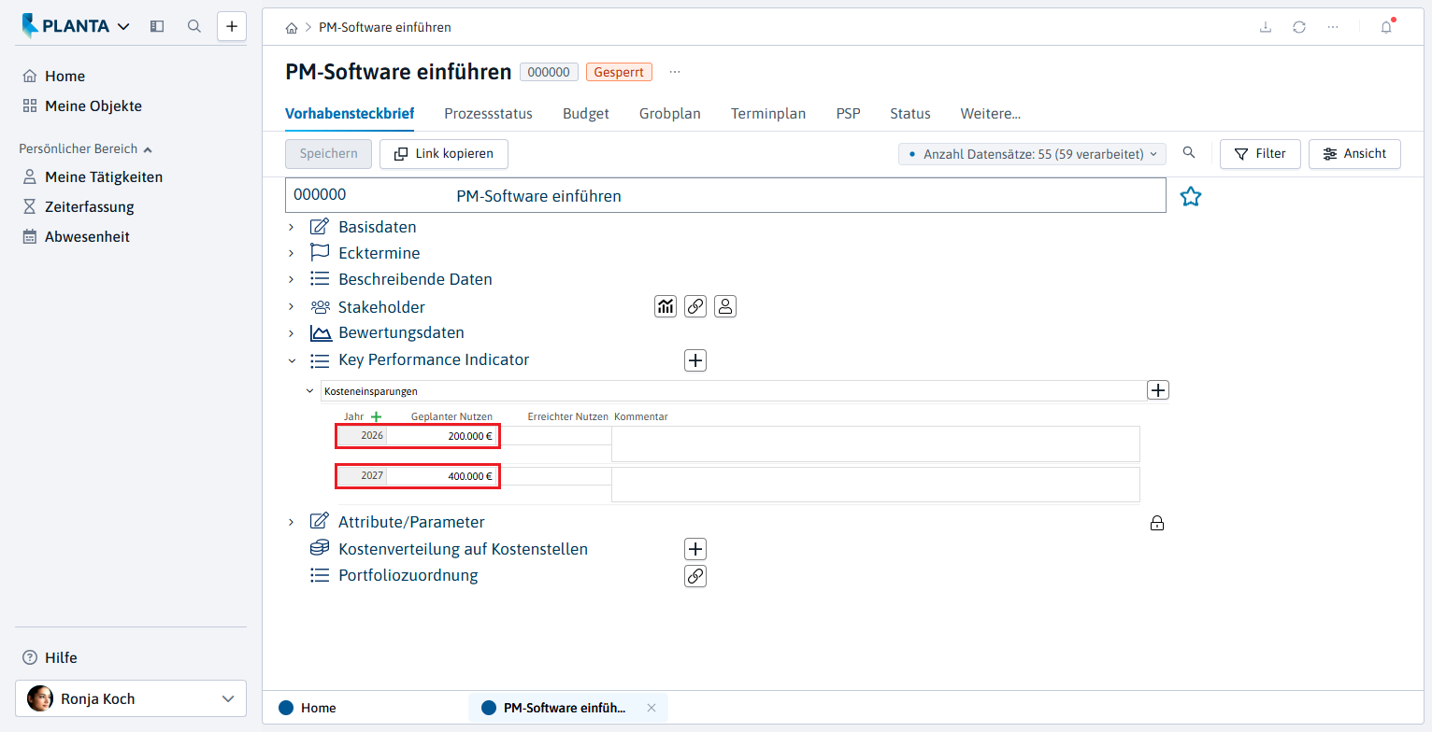Open the Ansicht settings button
This screenshot has height=732, width=1432.
pos(1354,154)
